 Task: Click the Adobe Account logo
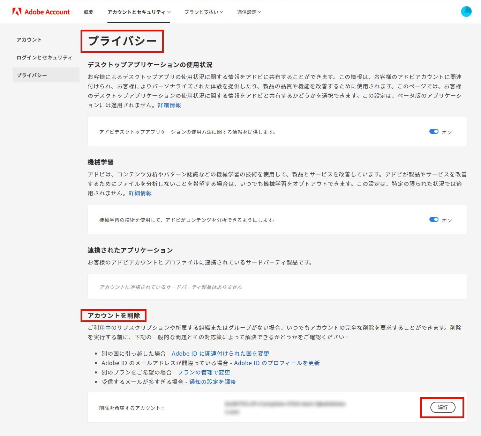click(41, 12)
